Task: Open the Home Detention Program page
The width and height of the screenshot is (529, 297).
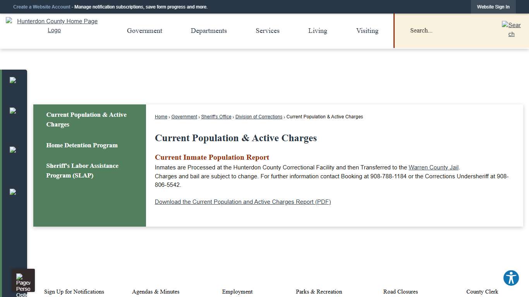Action: [x=82, y=145]
